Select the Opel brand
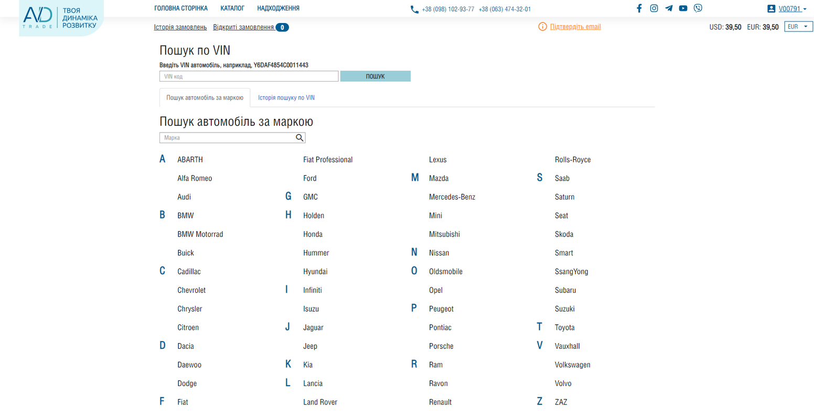Viewport: 814px width, 419px height. pos(436,290)
